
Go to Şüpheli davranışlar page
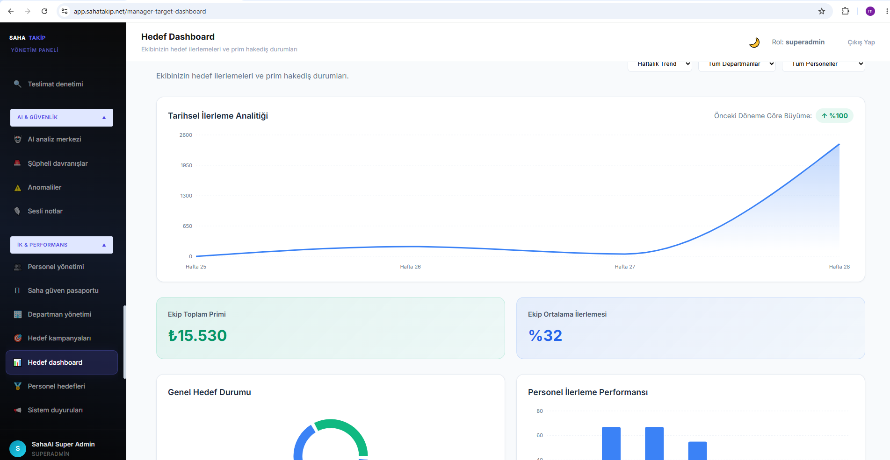click(x=62, y=163)
